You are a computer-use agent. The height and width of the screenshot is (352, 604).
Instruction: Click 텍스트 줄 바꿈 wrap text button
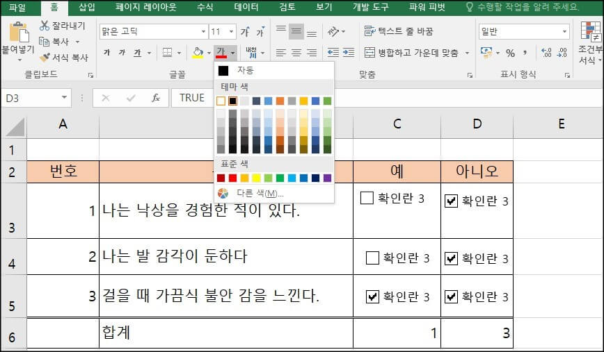399,31
